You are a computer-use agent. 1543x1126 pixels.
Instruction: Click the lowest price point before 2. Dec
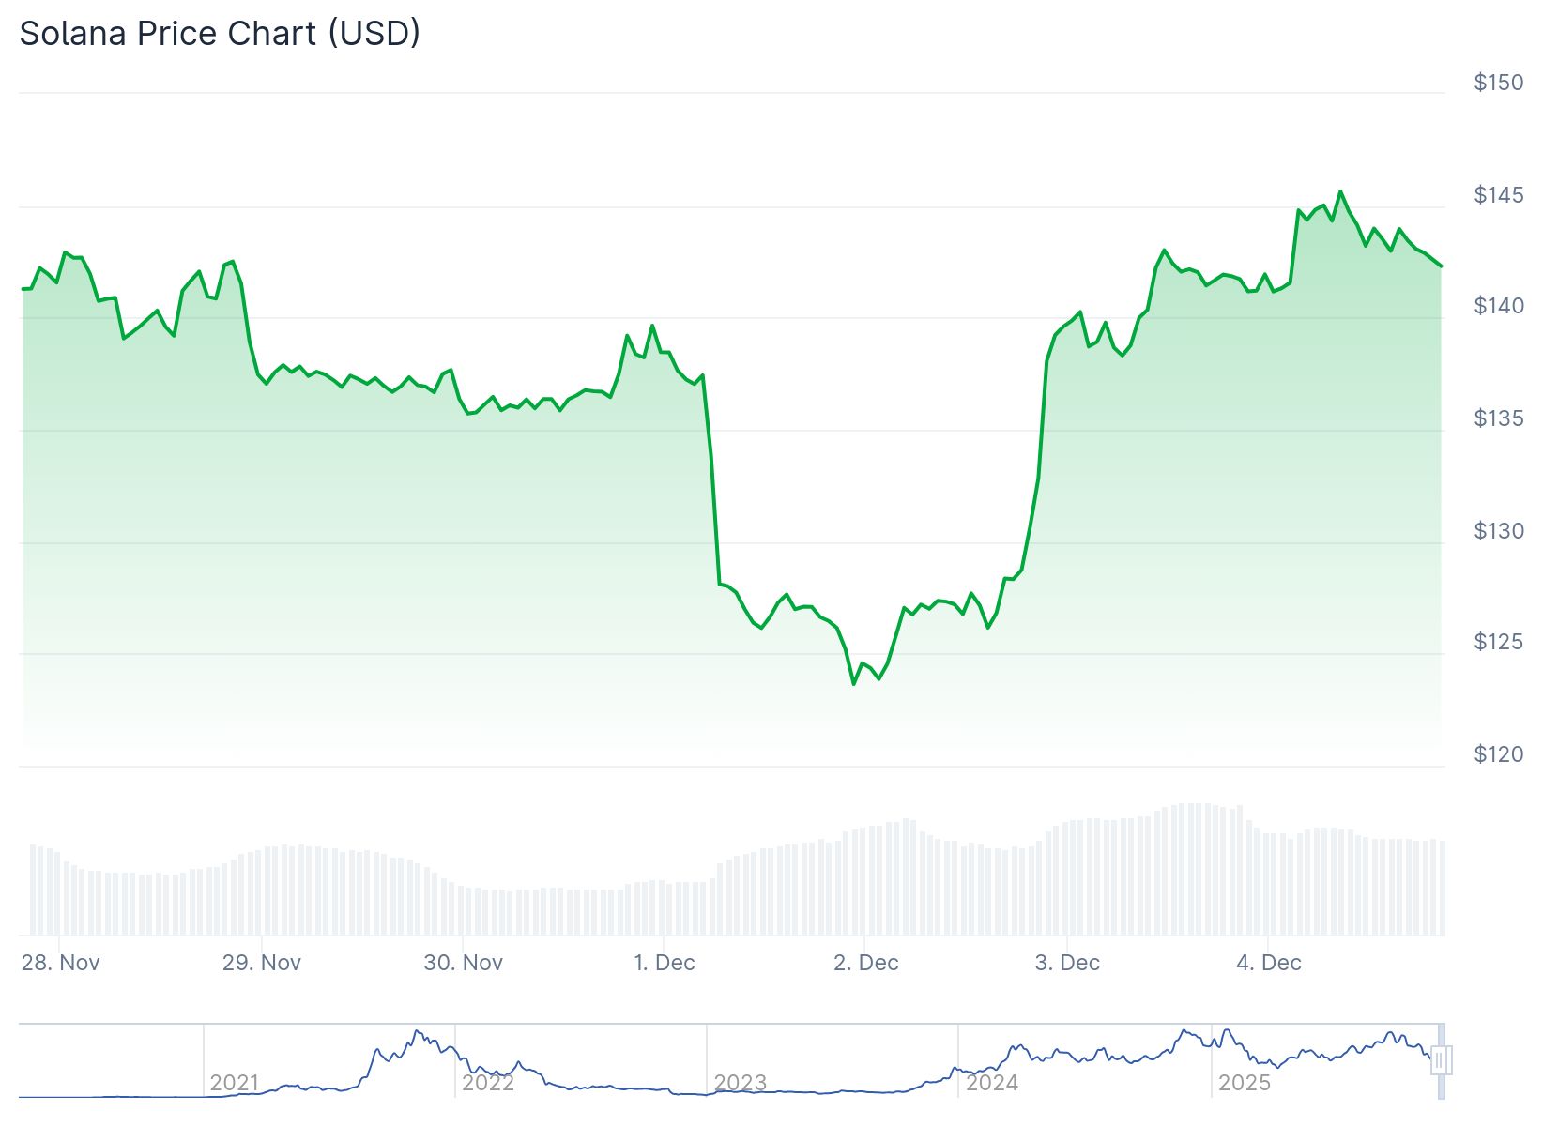[x=854, y=684]
